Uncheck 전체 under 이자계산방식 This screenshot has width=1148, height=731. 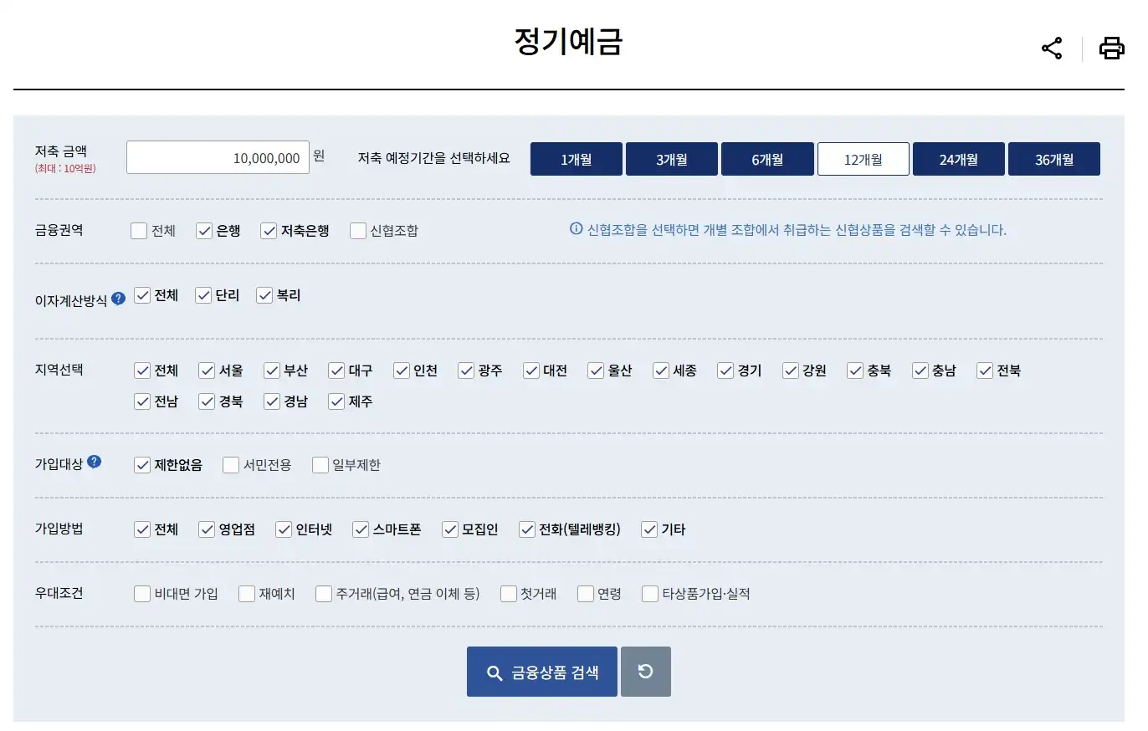142,295
